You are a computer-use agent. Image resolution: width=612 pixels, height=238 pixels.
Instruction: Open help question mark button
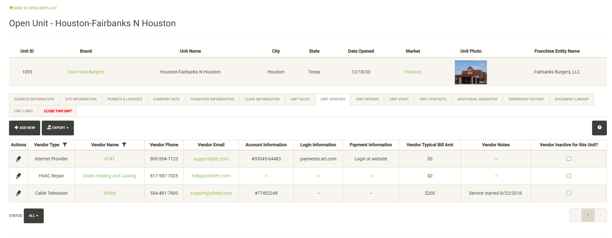click(x=599, y=128)
